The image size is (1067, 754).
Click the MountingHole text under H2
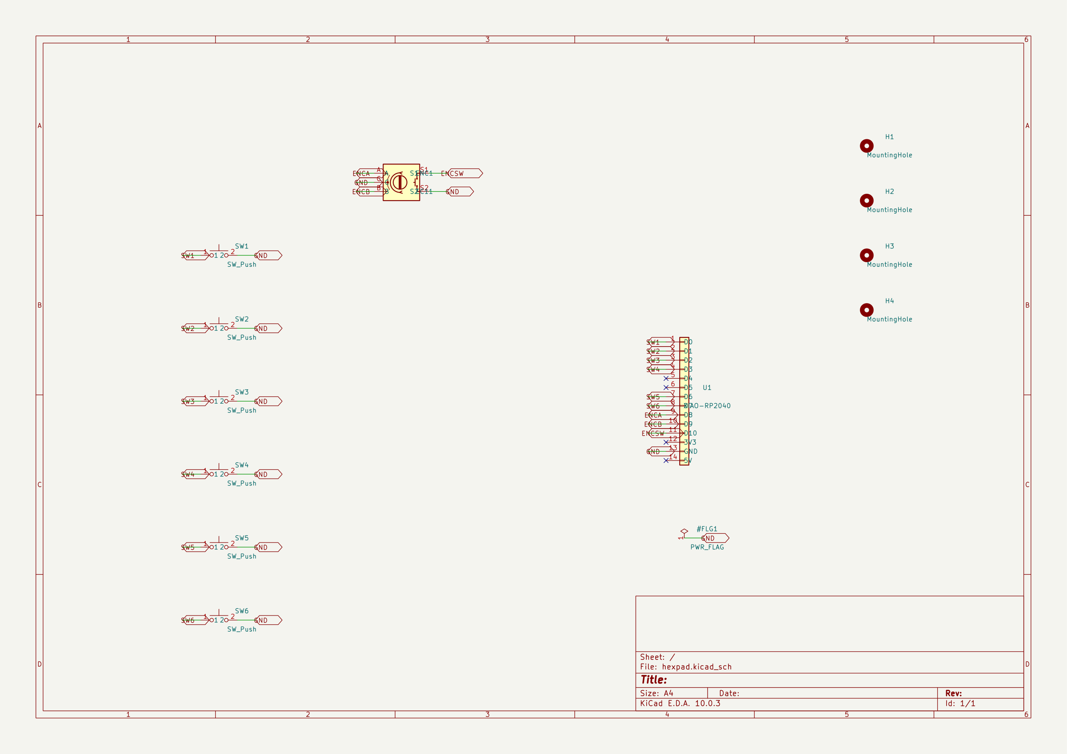(890, 209)
